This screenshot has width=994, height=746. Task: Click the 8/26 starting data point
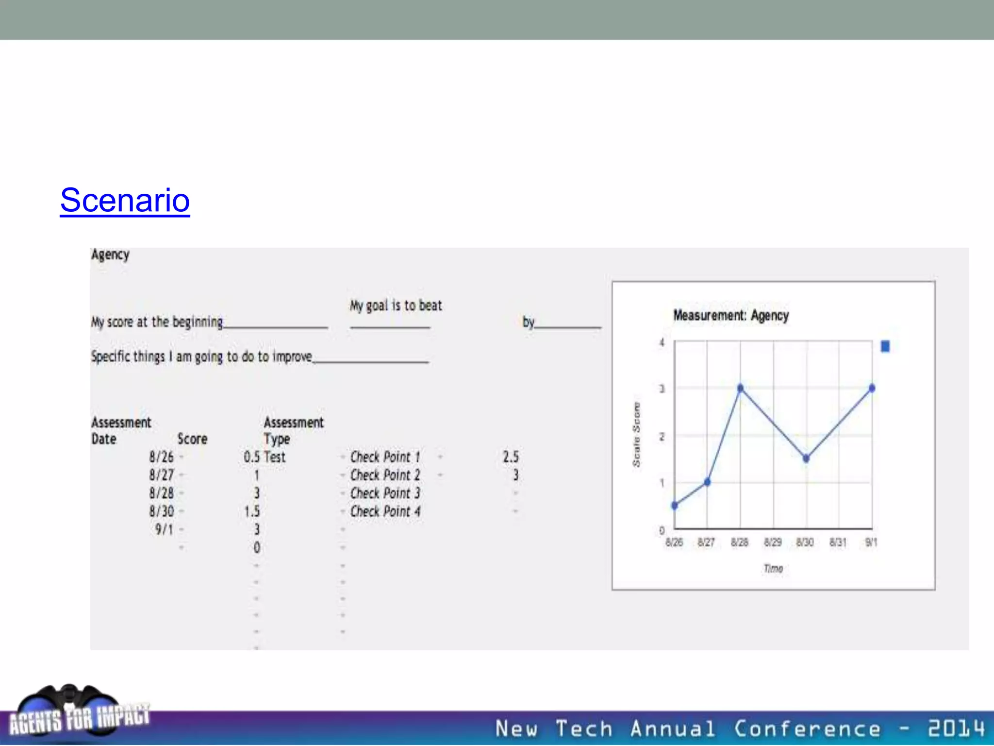coord(674,506)
